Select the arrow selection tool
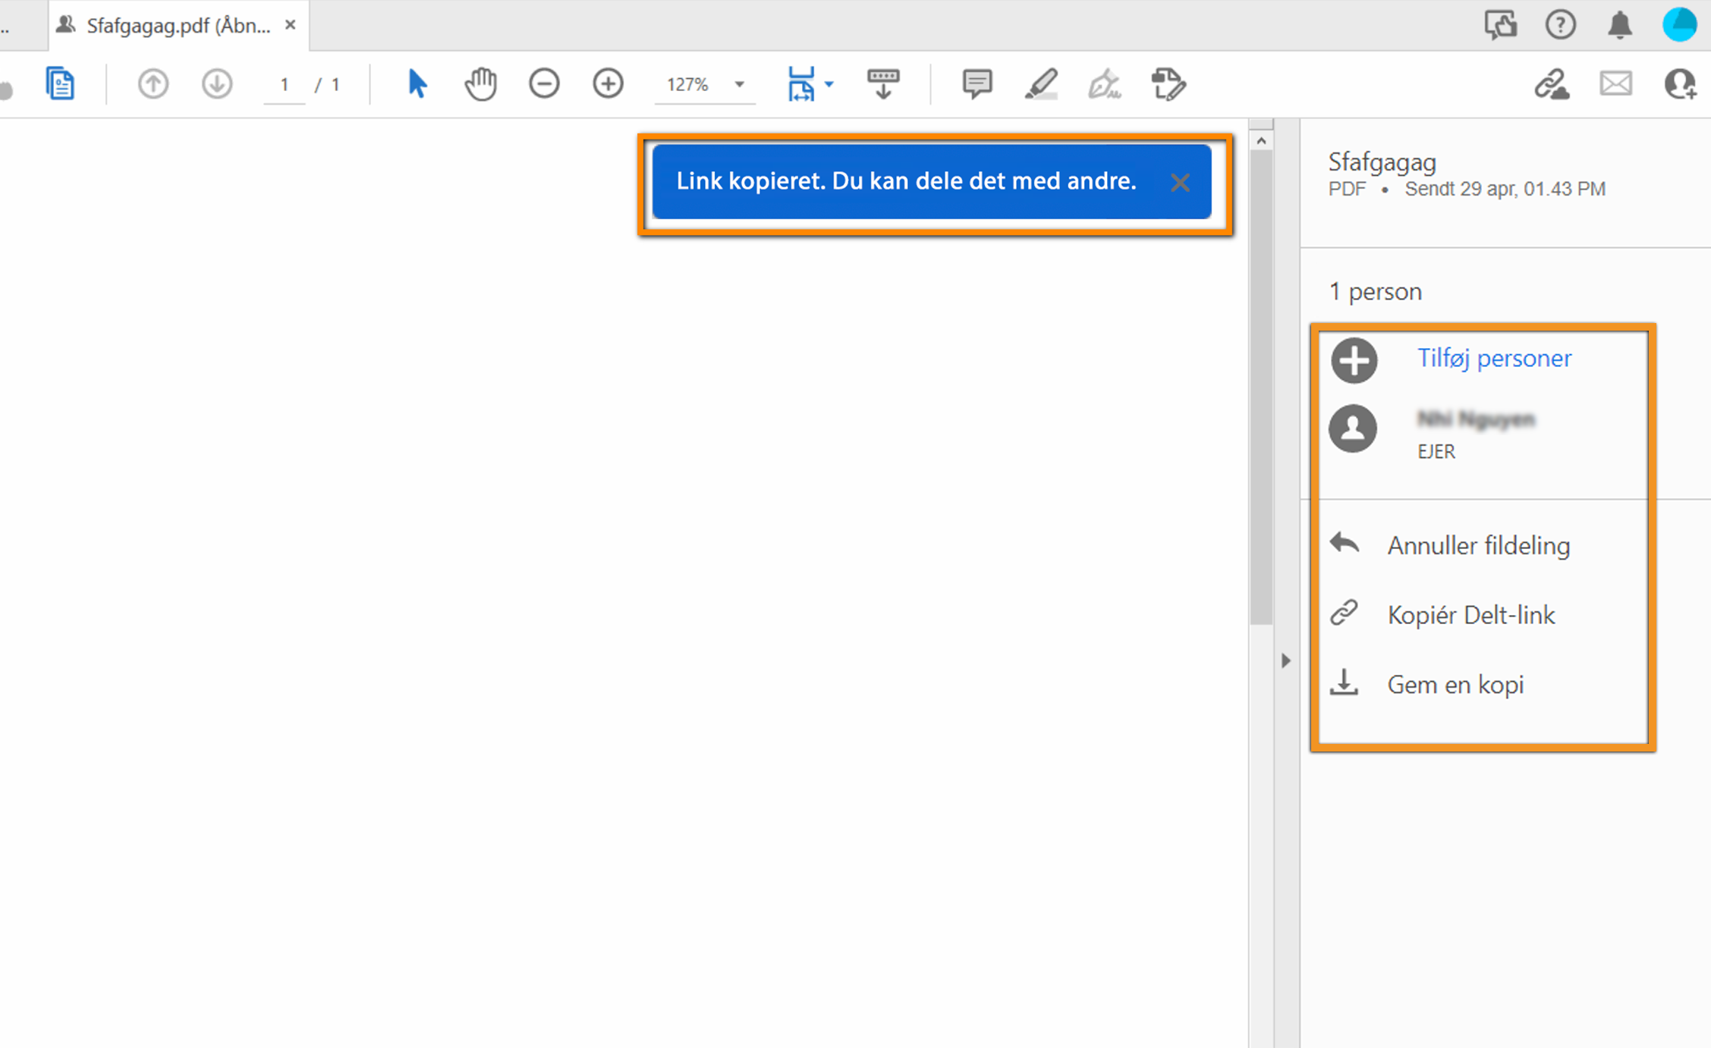Image resolution: width=1711 pixels, height=1048 pixels. 417,83
